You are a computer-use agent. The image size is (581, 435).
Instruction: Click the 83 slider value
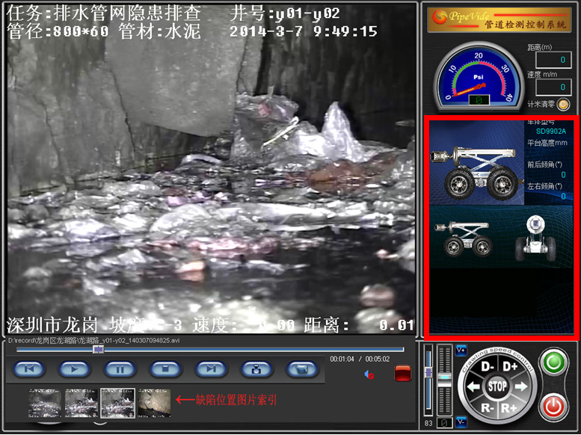click(428, 423)
